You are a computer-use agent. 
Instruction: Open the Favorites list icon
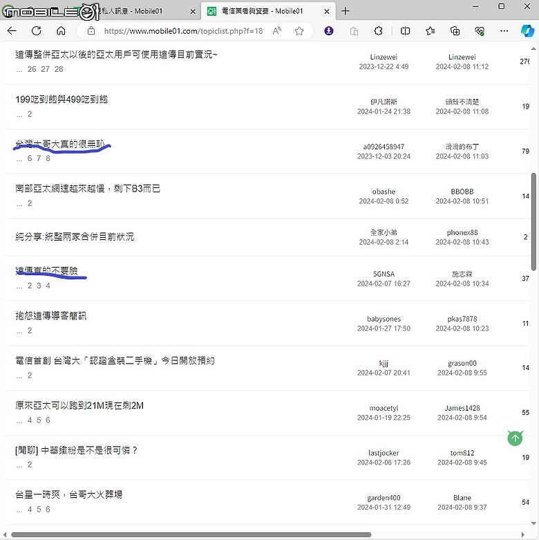(x=430, y=31)
